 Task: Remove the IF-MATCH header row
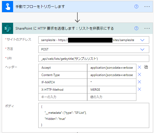pyautogui.click(x=139, y=82)
